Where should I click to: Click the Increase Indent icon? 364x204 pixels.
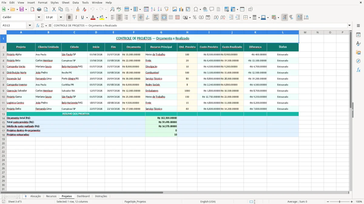tap(231, 18)
